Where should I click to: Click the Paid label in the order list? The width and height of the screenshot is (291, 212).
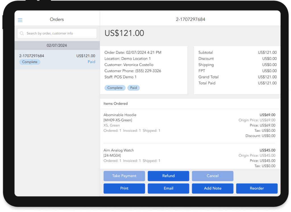(x=91, y=62)
